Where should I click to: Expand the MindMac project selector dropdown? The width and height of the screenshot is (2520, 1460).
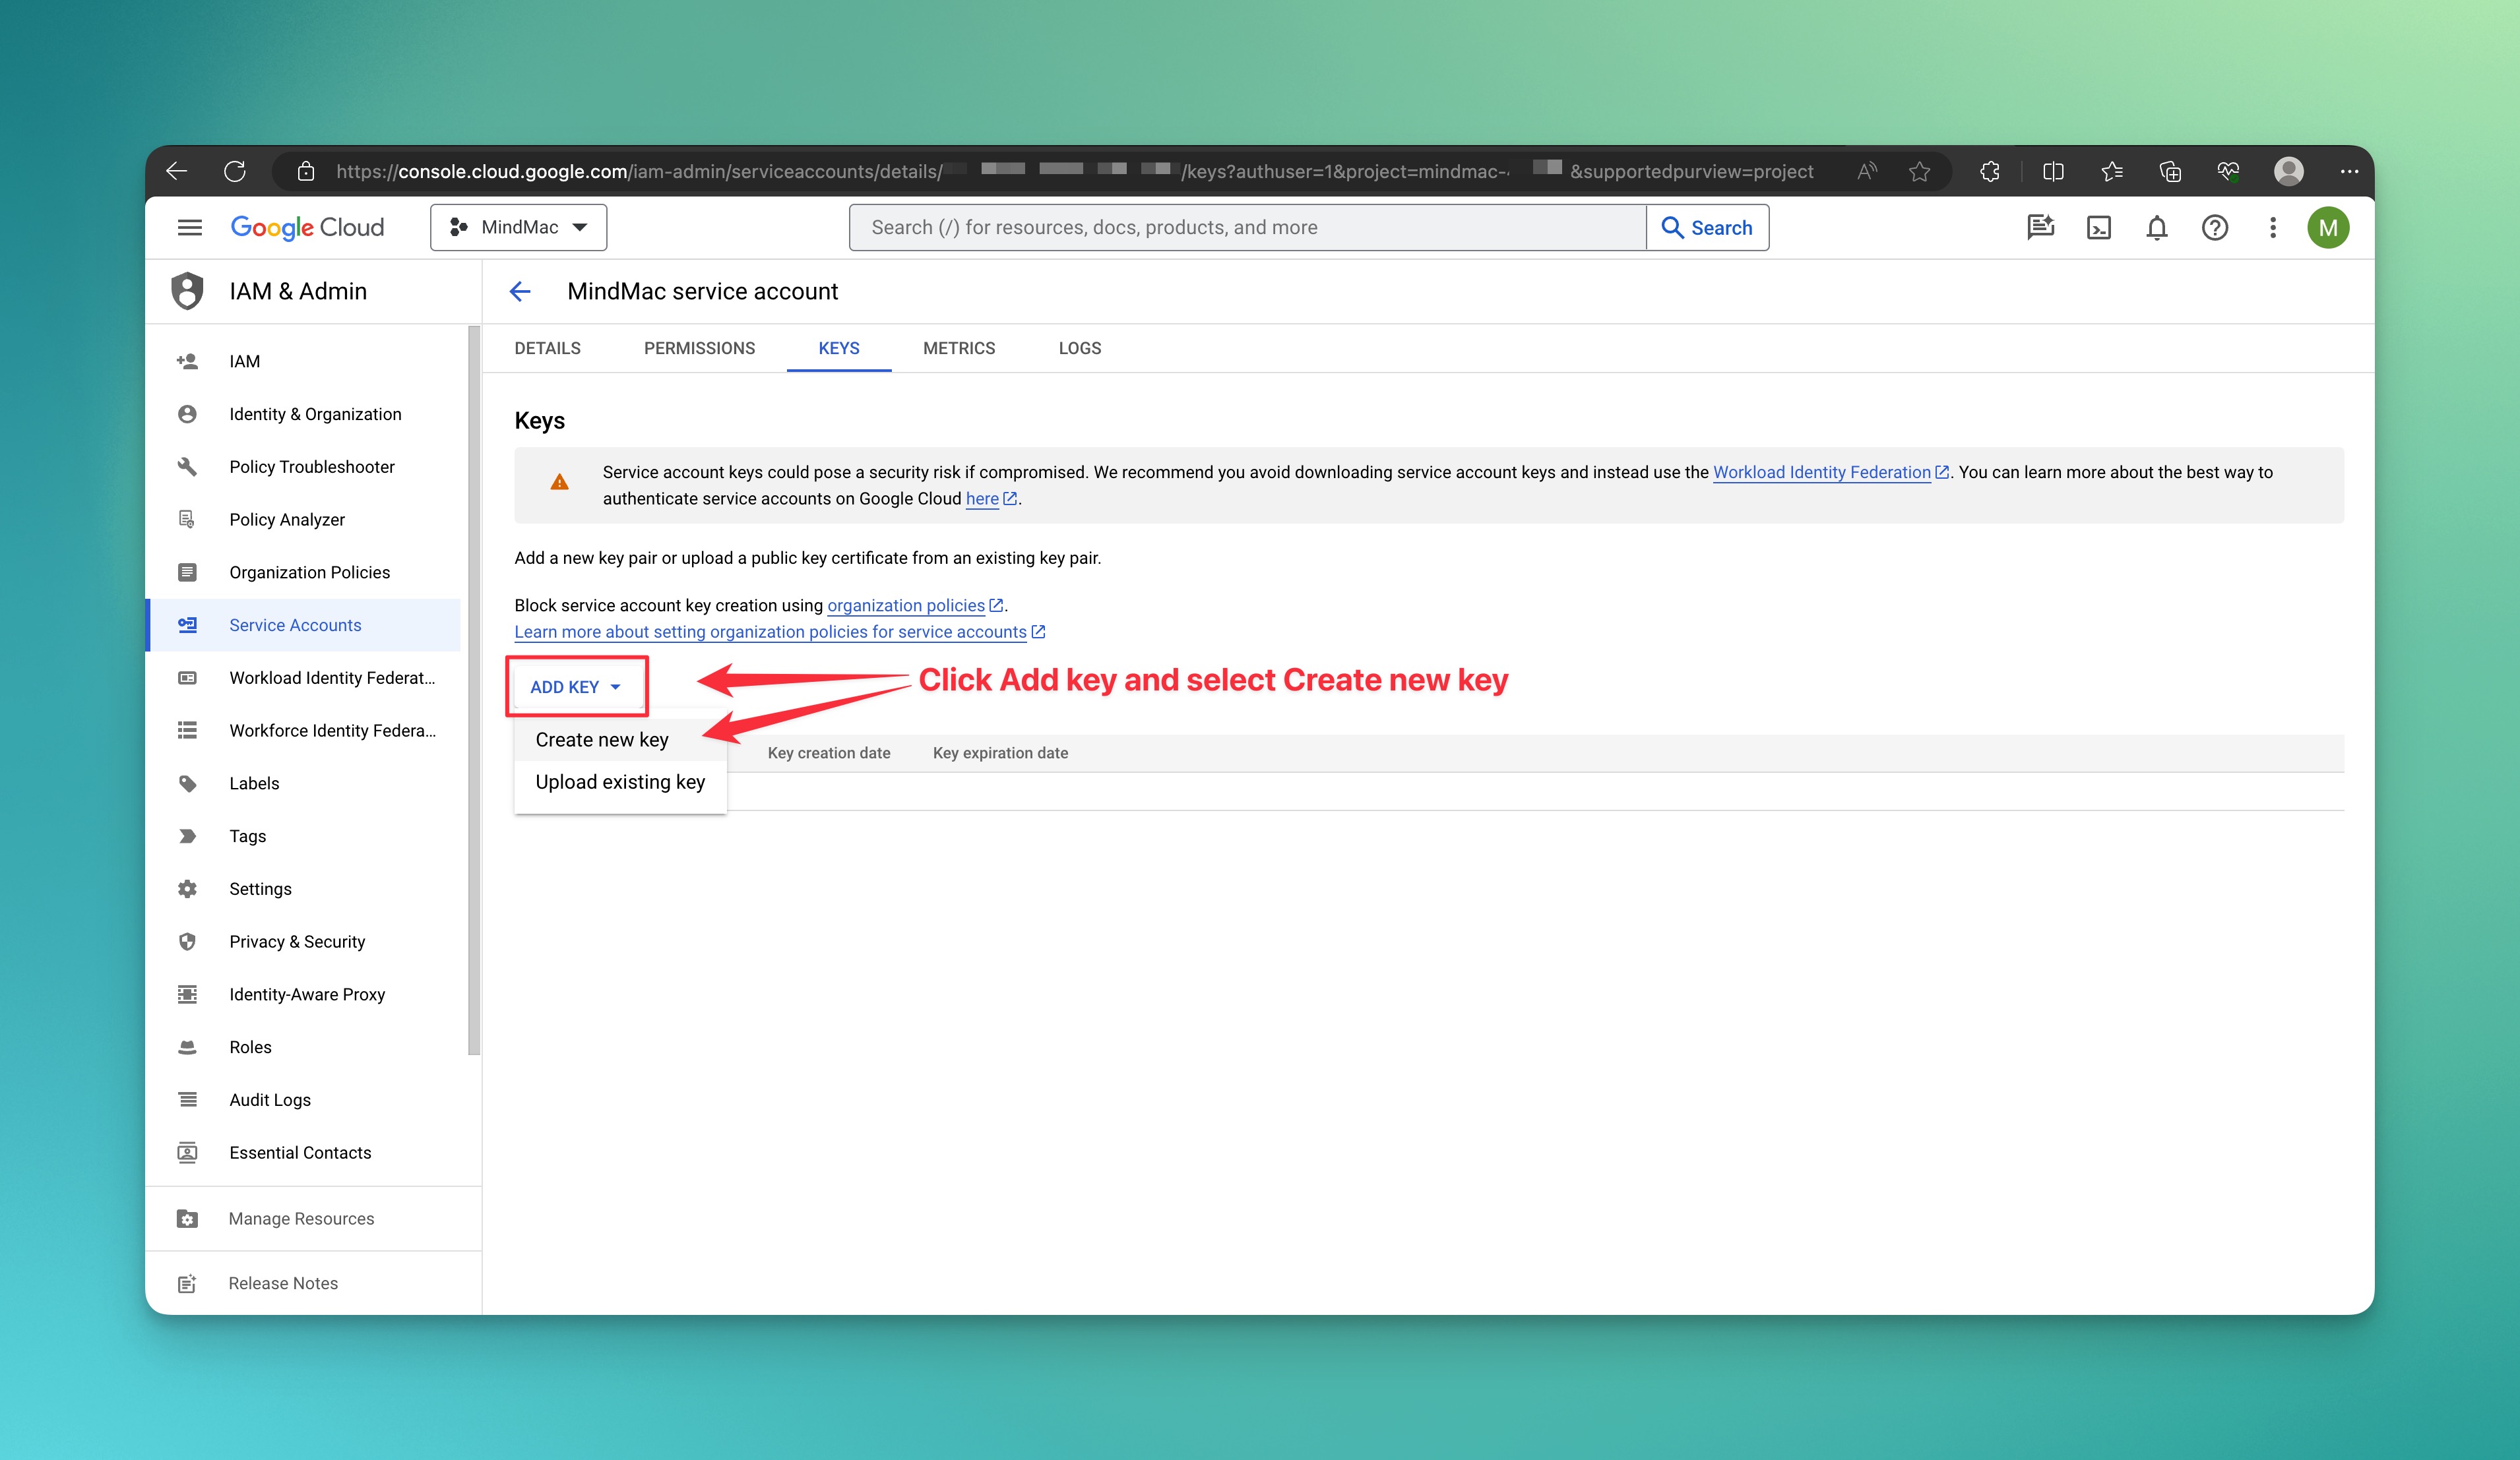tap(518, 228)
